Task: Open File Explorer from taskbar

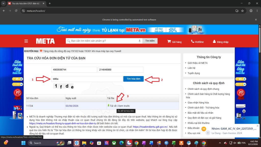Action: pos(84,143)
